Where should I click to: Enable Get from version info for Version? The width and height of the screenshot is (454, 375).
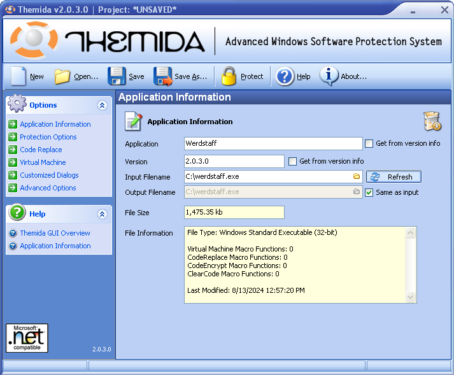[x=293, y=162]
